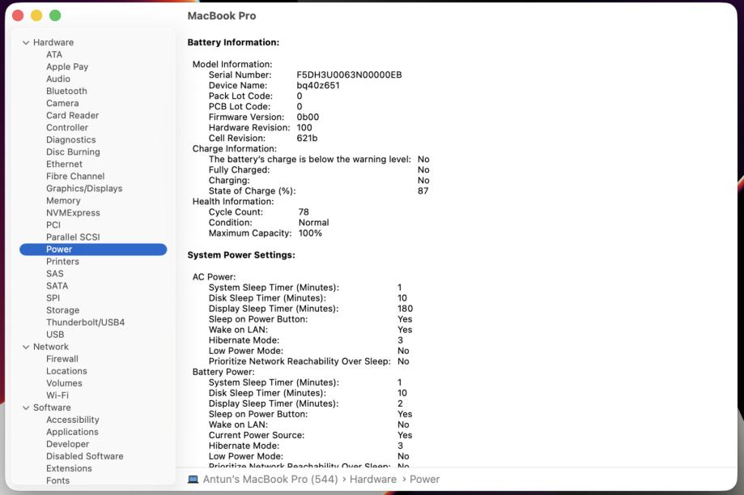This screenshot has height=495, width=744.
Task: Click the Power segment in path bar
Action: tap(425, 480)
